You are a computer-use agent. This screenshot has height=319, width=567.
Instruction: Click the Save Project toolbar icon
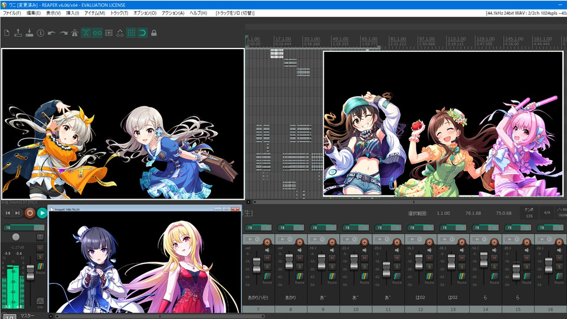click(30, 33)
